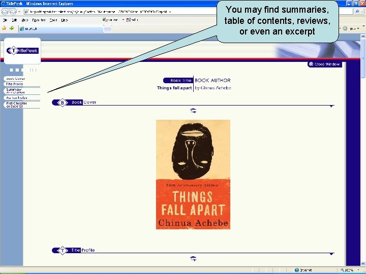Open the recent pages dropdown beside Forward
The width and height of the screenshot is (366, 274).
(20, 11)
